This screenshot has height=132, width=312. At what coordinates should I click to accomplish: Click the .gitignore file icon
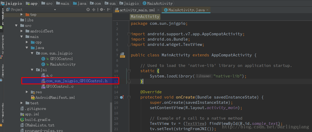[x=22, y=109]
